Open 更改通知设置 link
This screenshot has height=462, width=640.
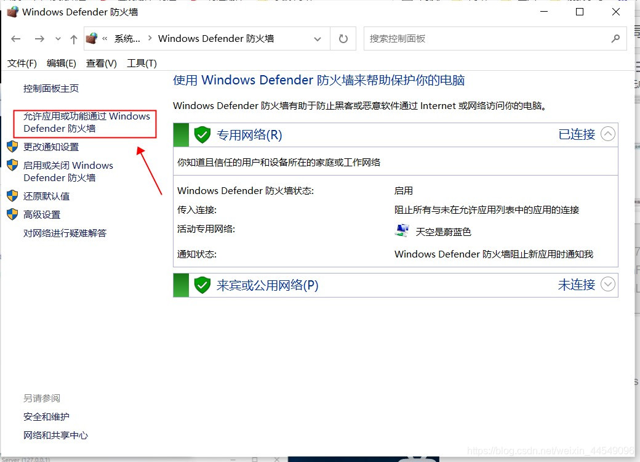pos(51,147)
